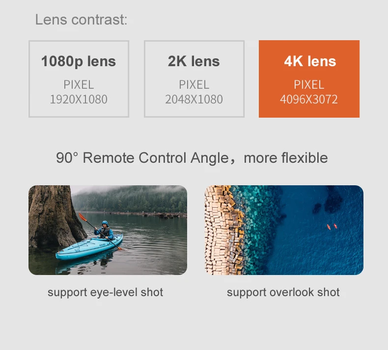Click the large tree trunk in left photo
Viewport: 388px width, 350px height.
click(53, 216)
